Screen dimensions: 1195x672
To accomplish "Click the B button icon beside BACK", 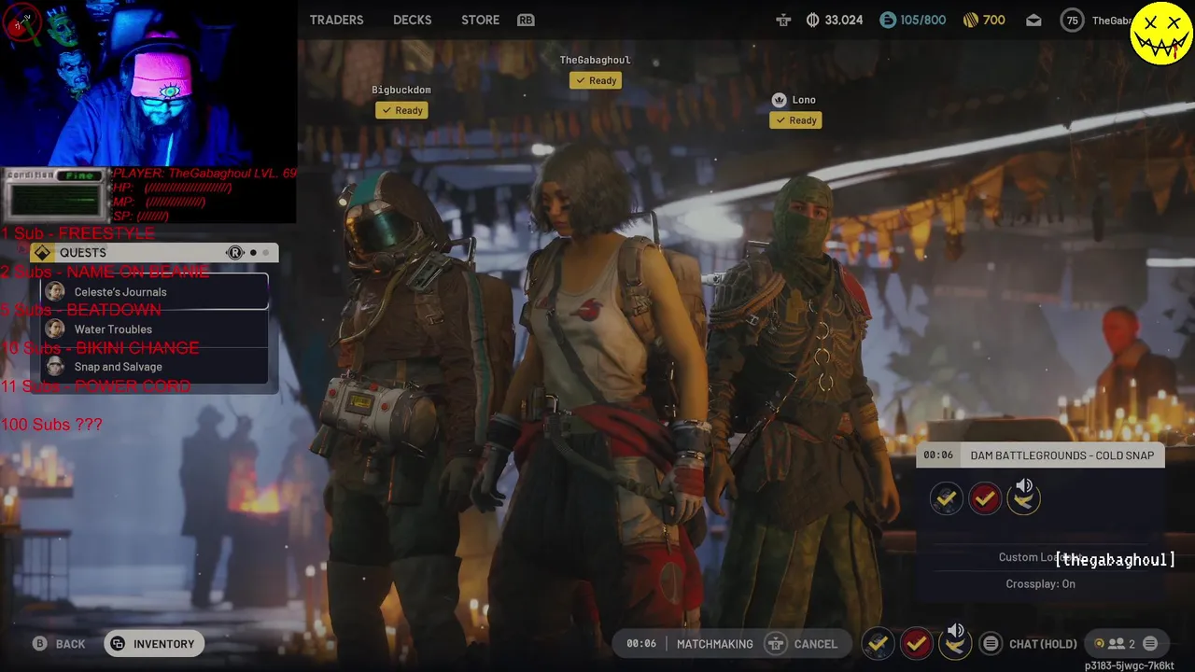I will (39, 644).
